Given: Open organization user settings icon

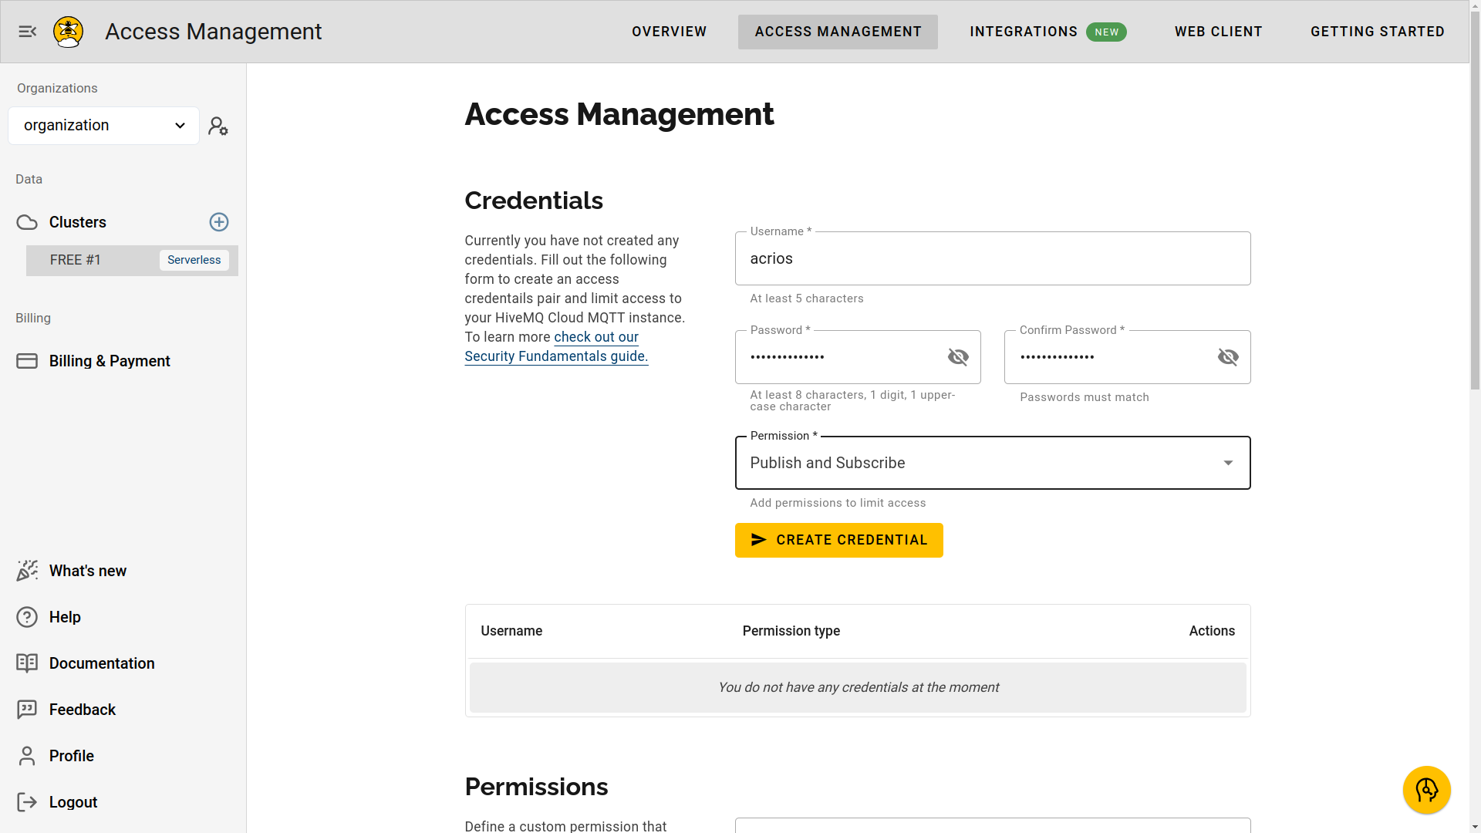Looking at the screenshot, I should [218, 126].
